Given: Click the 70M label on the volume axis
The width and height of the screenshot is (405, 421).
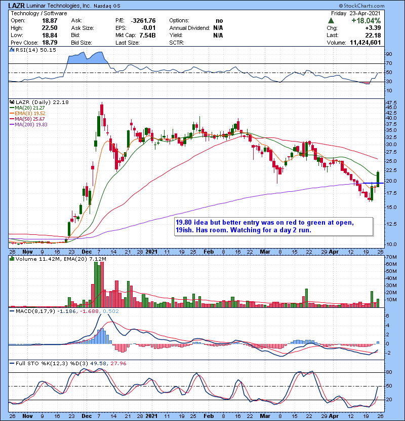Looking at the screenshot, I should pyautogui.click(x=391, y=257).
